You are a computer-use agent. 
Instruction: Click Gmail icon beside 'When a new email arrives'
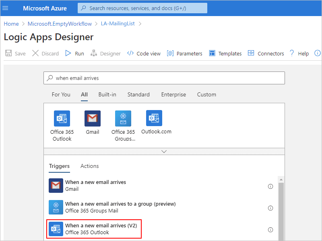[x=56, y=186]
